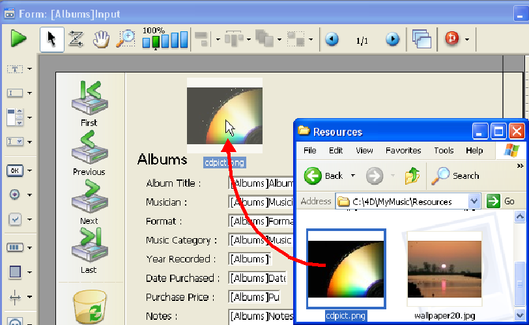Image resolution: width=529 pixels, height=325 pixels.
Task: Click the group objects toolbar icon
Action: click(296, 39)
